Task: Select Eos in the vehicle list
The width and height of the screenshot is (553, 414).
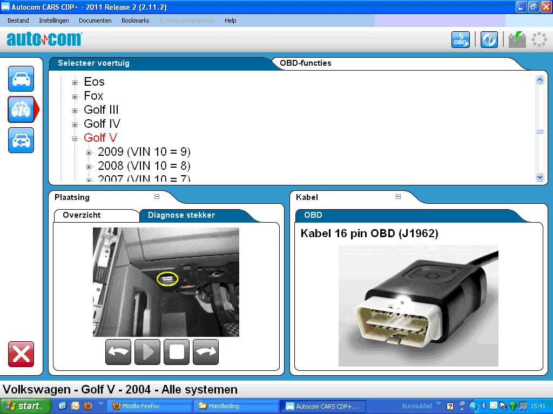Action: 94,82
